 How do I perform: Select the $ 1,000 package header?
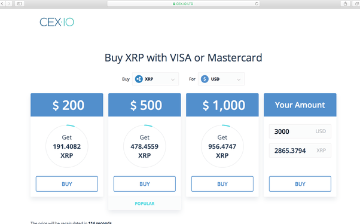pos(222,105)
